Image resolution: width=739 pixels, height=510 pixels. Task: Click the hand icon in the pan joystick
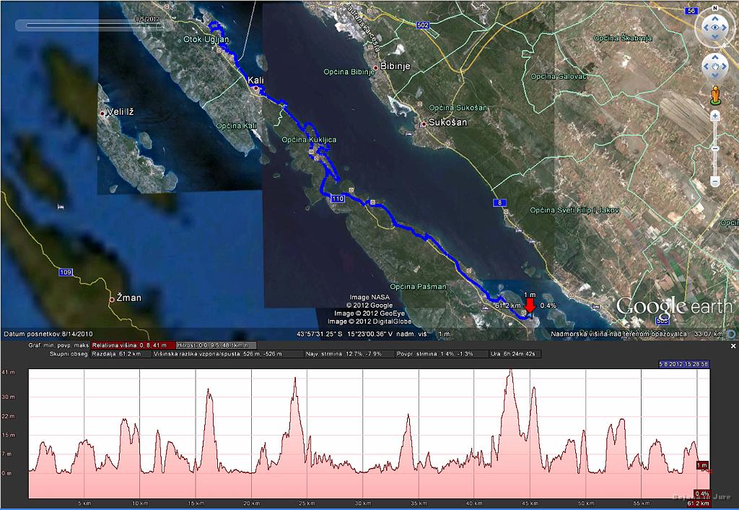pyautogui.click(x=715, y=66)
